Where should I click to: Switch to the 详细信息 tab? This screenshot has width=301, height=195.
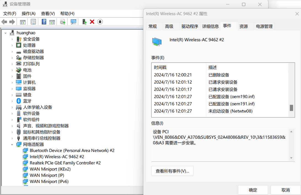211,26
